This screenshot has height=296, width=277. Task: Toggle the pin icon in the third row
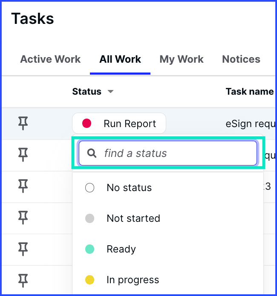pyautogui.click(x=23, y=186)
